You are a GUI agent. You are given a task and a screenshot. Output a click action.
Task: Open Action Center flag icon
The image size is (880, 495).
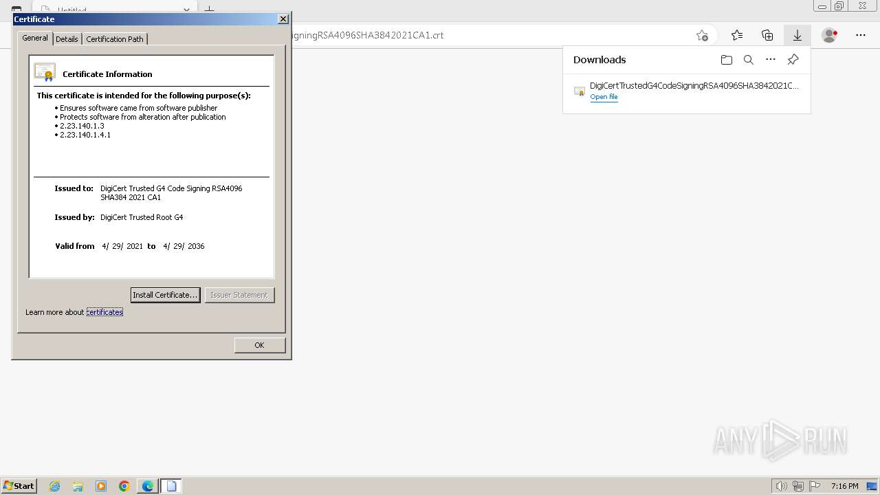tap(815, 486)
